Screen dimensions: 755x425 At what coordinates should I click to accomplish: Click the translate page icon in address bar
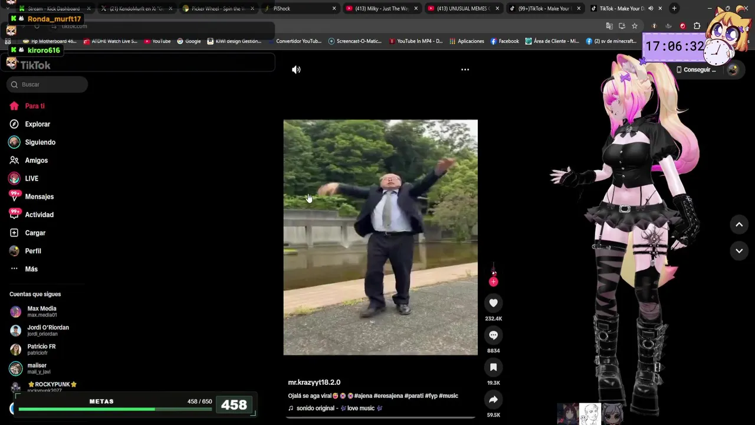pos(609,26)
